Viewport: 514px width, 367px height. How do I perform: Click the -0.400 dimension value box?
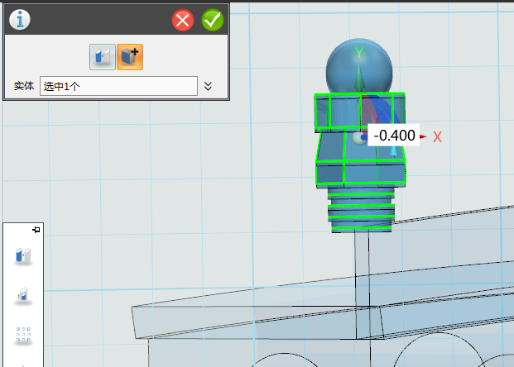[393, 136]
